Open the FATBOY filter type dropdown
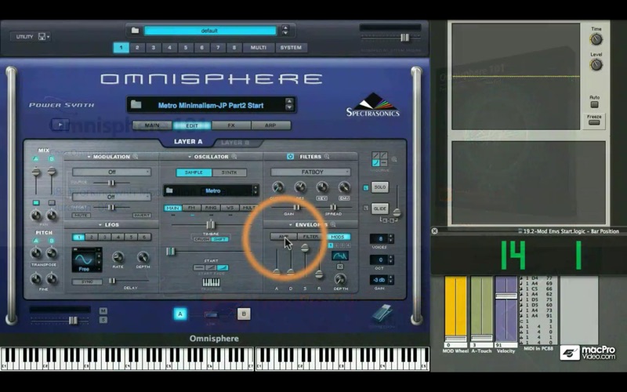The width and height of the screenshot is (627, 392). tap(310, 172)
